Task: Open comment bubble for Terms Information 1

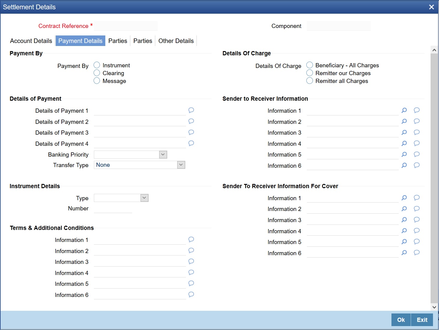Action: tap(191, 240)
